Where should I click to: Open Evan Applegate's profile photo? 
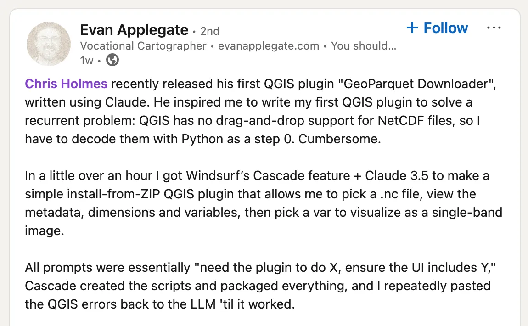[49, 44]
